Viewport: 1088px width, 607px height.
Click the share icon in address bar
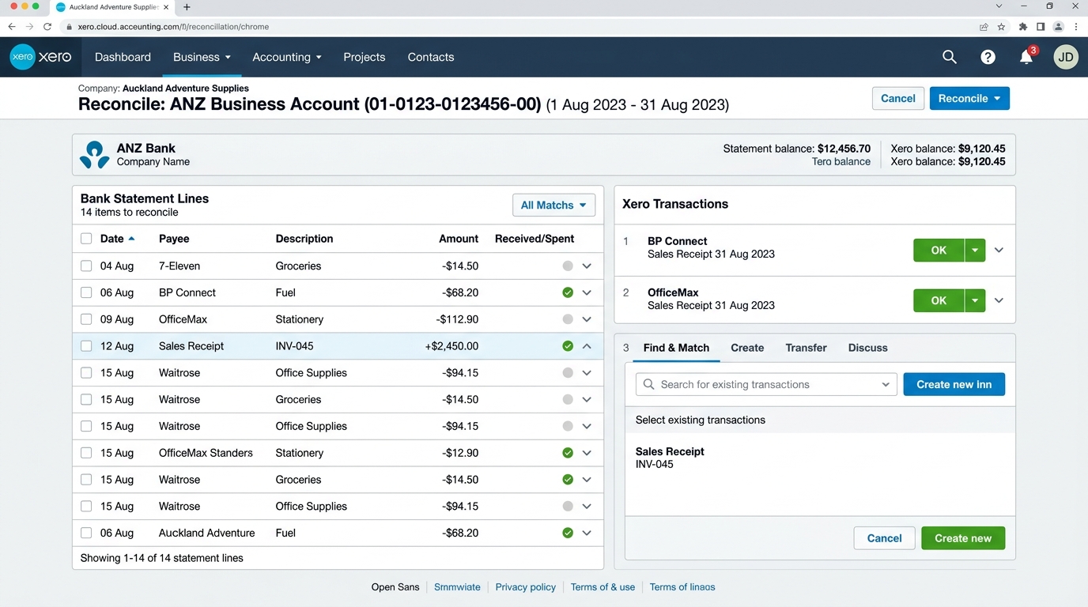click(x=984, y=26)
